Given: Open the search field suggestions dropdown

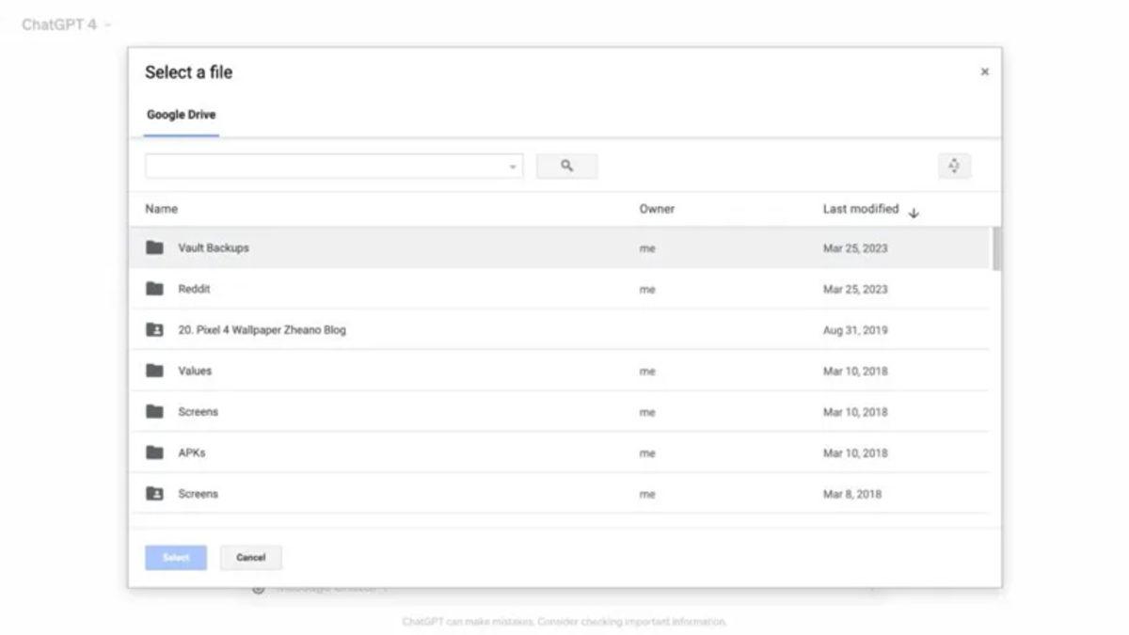Looking at the screenshot, I should pos(513,166).
